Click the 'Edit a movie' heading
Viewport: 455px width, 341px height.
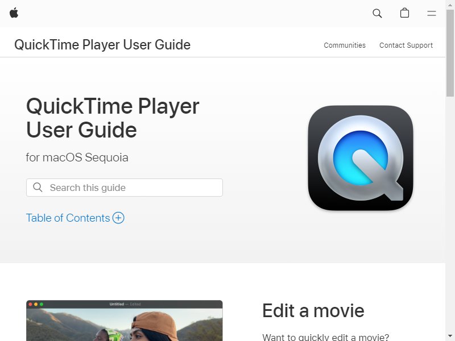[x=313, y=310]
